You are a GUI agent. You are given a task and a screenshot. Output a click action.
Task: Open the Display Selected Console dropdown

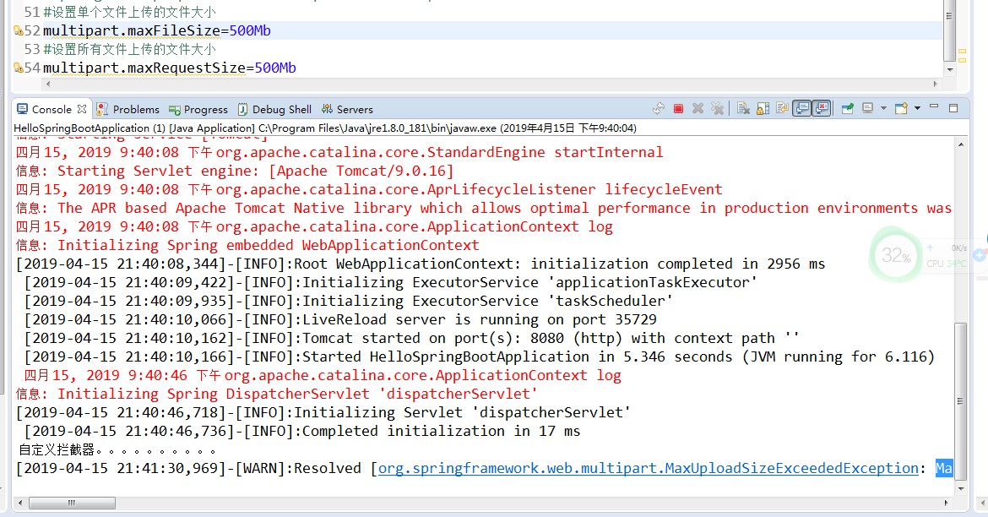coord(883,109)
